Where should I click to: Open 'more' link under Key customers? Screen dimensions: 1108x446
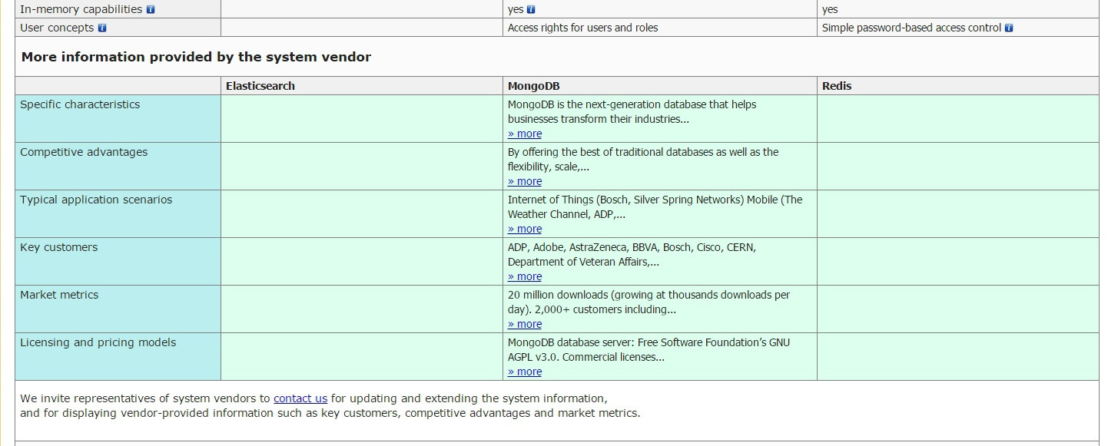coord(525,276)
